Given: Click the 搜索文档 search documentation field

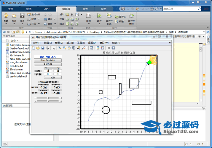Looking at the screenshot, I should (181, 9).
